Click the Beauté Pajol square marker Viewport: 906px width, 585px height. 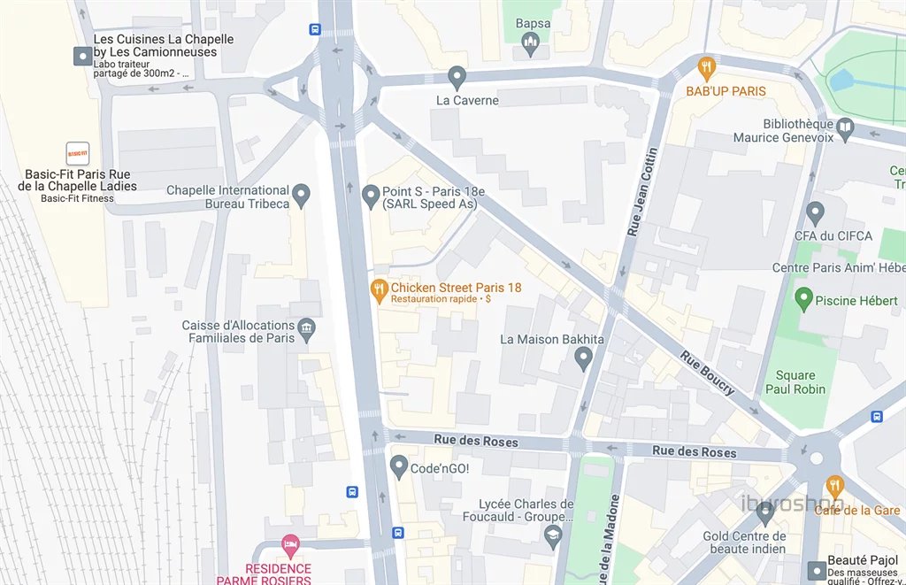click(817, 571)
